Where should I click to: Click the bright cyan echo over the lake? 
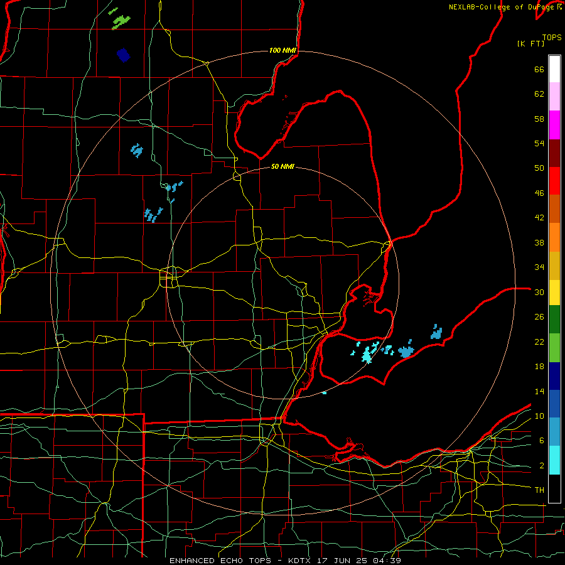click(367, 355)
